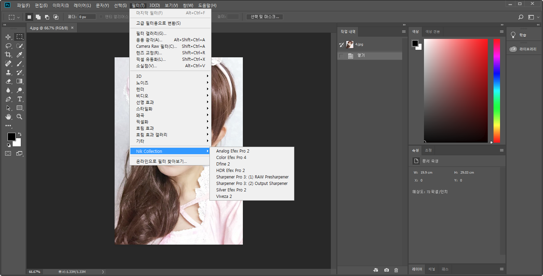Change screen mode in toolbox

(x=19, y=154)
